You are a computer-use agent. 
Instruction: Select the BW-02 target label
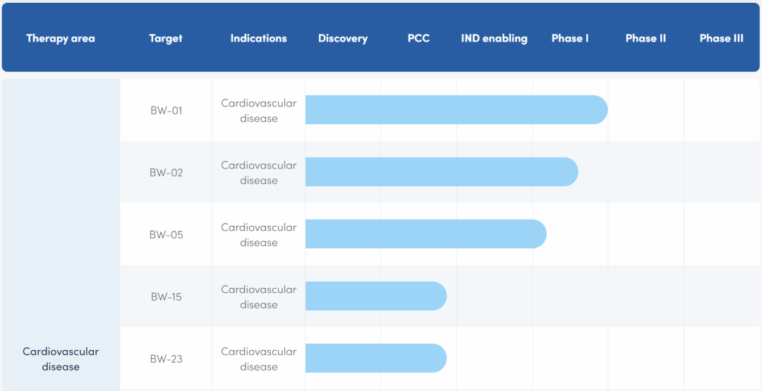click(166, 173)
